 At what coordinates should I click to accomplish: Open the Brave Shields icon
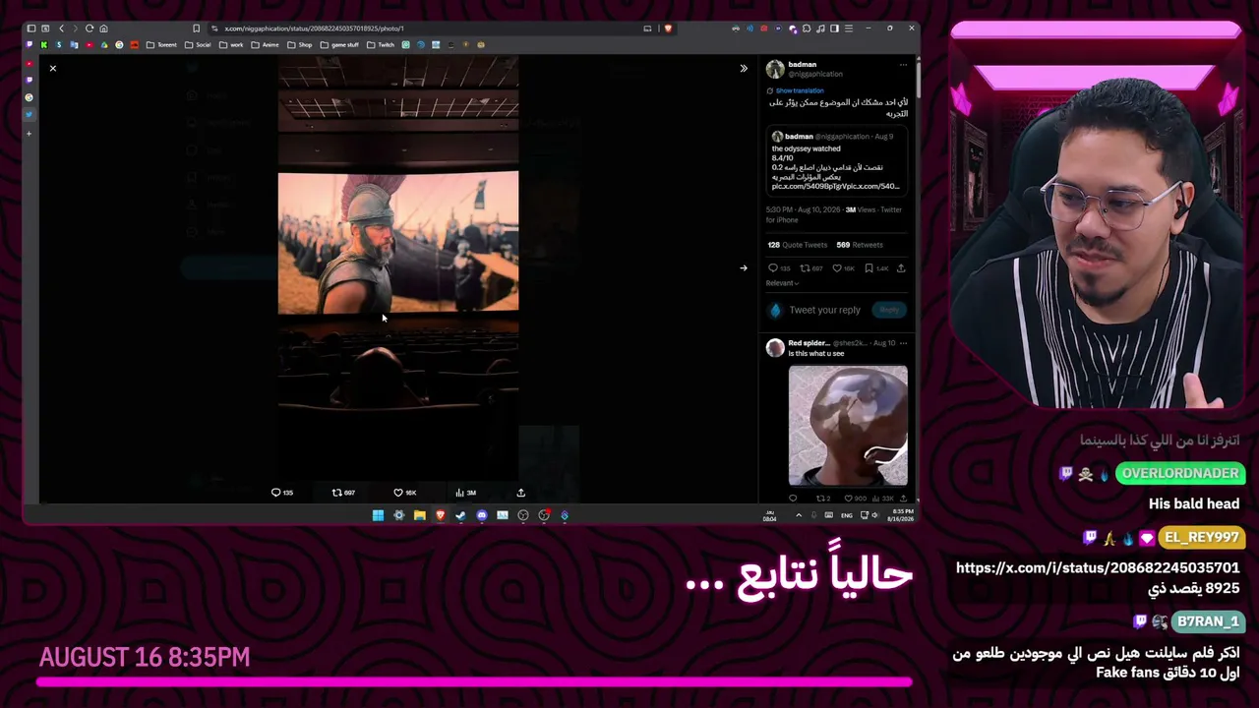(669, 29)
